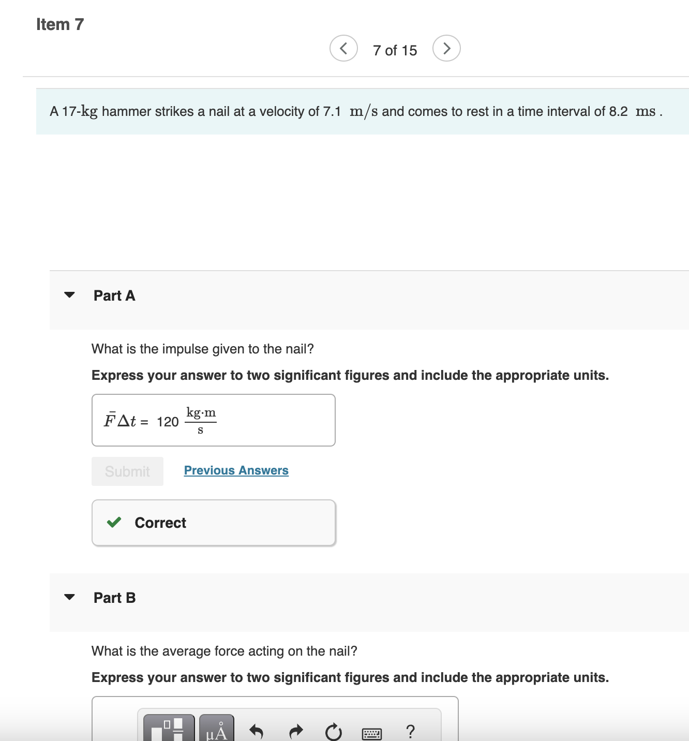Click the 7 of 15 page indicator
Screen dimensions: 689x741
tap(395, 50)
